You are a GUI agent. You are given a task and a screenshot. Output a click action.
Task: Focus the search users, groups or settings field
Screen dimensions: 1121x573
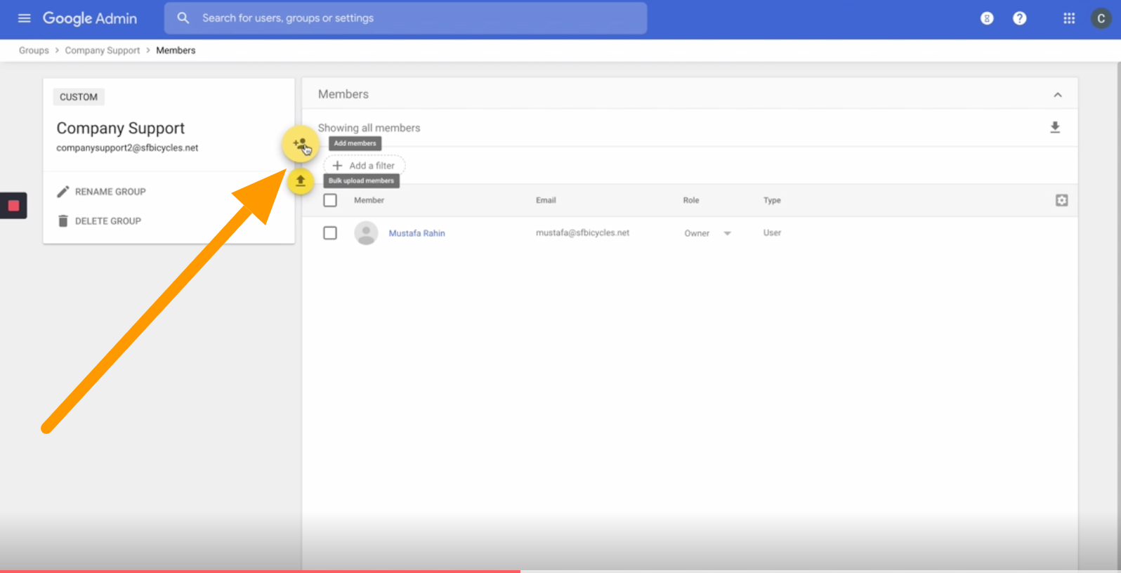(405, 18)
